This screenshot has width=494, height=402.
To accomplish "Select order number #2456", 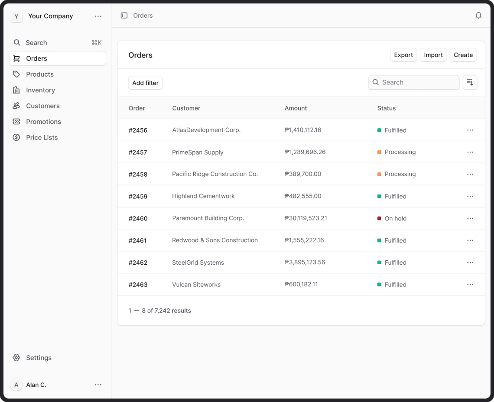I will [x=138, y=130].
